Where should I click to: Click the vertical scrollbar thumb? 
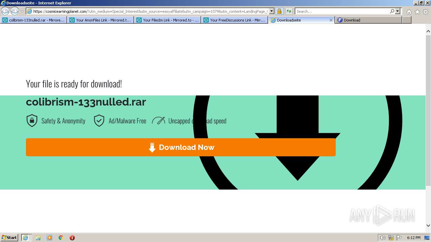click(428, 110)
